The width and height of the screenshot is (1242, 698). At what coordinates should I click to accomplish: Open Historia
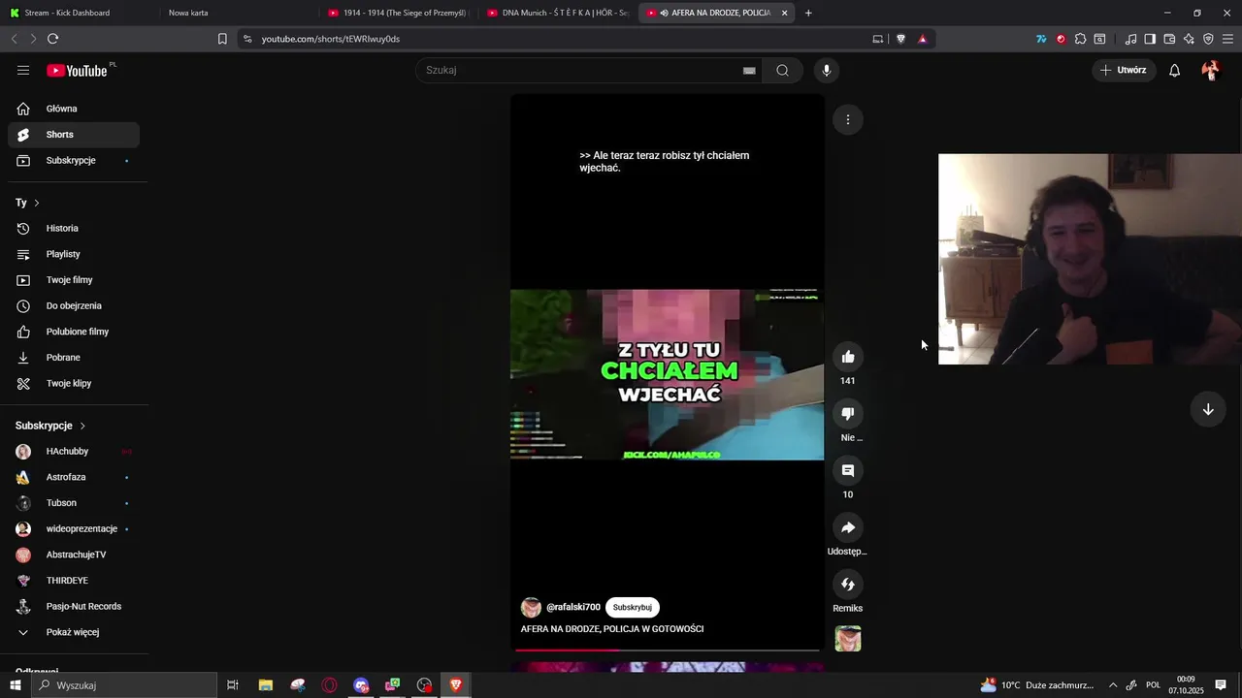click(74, 228)
